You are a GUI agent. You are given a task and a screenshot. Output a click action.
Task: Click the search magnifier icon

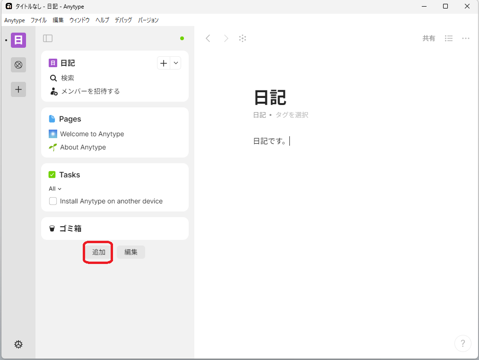tap(53, 78)
